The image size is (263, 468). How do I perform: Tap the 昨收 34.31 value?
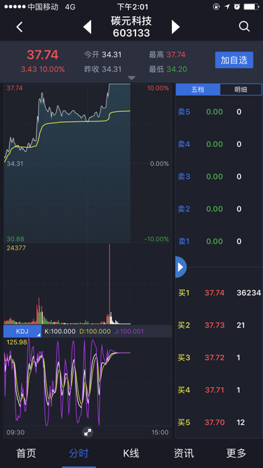click(112, 69)
